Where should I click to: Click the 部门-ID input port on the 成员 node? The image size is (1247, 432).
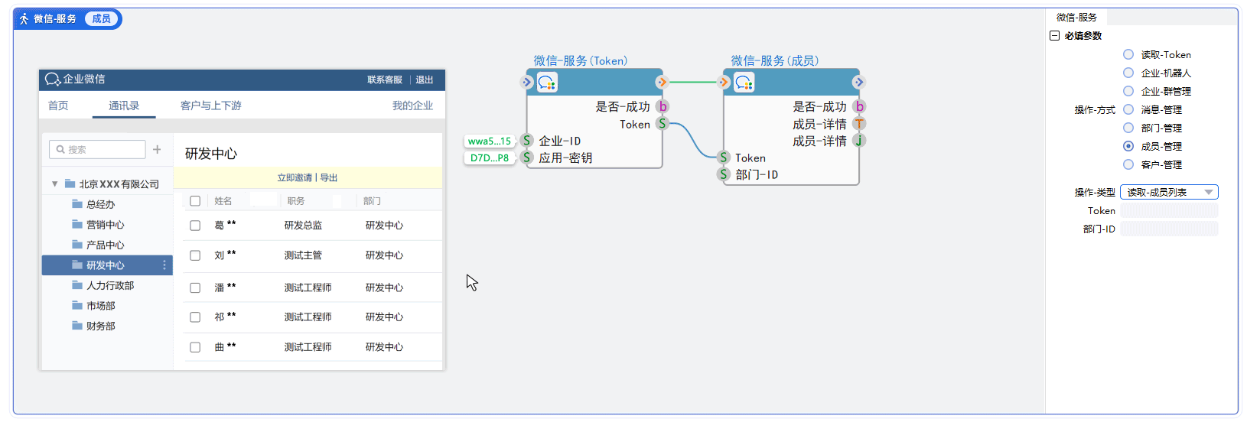pos(723,174)
